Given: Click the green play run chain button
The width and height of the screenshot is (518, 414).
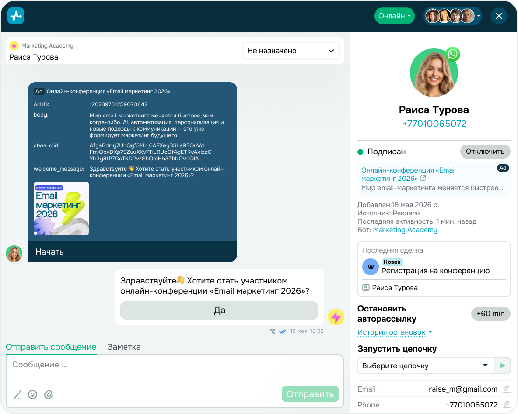Looking at the screenshot, I should pyautogui.click(x=502, y=366).
